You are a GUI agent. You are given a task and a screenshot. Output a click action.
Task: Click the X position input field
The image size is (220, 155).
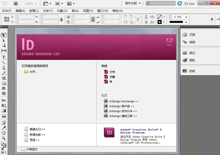[x=26, y=17]
